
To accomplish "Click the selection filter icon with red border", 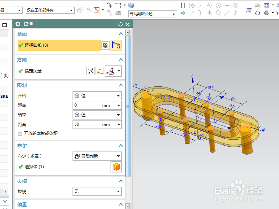I will (97, 10).
